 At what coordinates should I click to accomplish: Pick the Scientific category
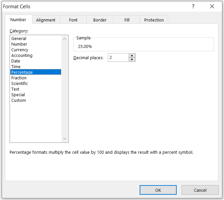coord(36,84)
